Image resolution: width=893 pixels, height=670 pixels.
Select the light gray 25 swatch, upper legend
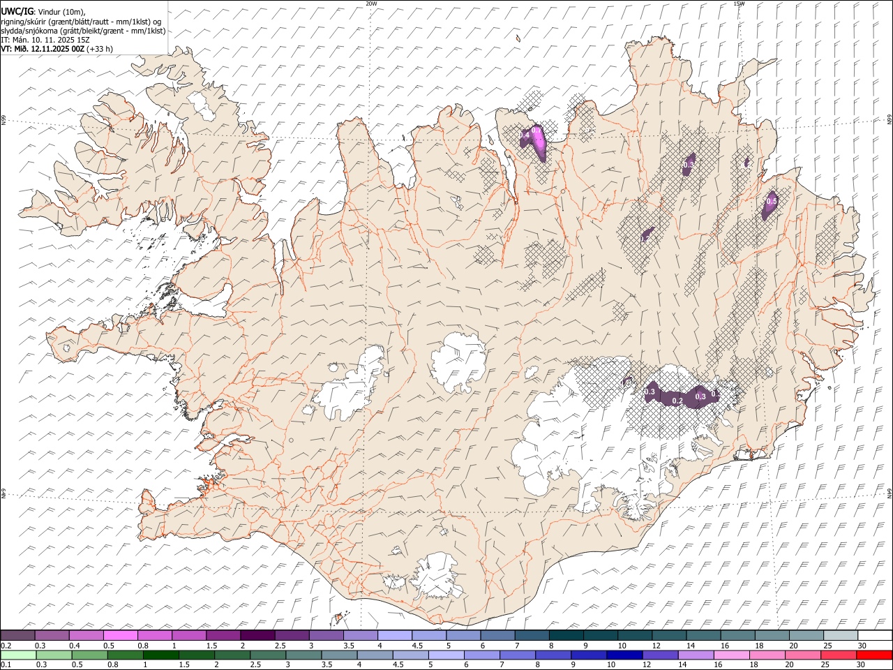[x=841, y=636]
